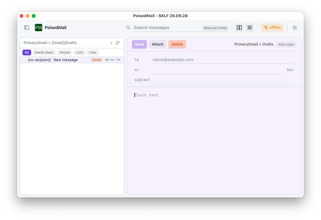Toggle light/dark theme sun icon
The width and height of the screenshot is (321, 220).
tap(295, 28)
